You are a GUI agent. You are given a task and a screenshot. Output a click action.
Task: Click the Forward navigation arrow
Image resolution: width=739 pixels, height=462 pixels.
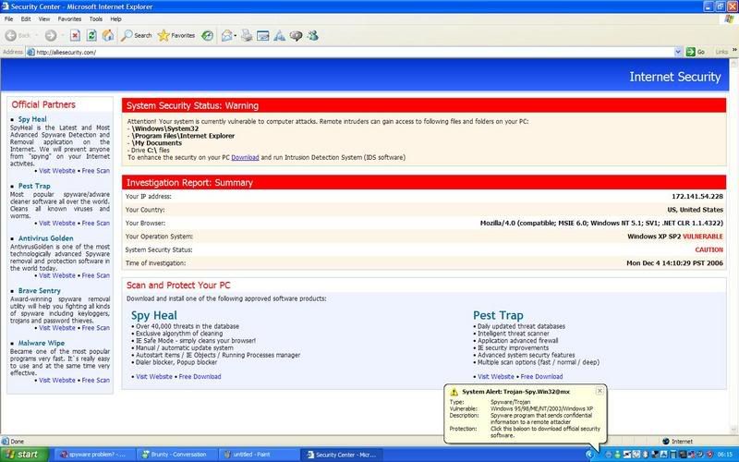(x=51, y=35)
